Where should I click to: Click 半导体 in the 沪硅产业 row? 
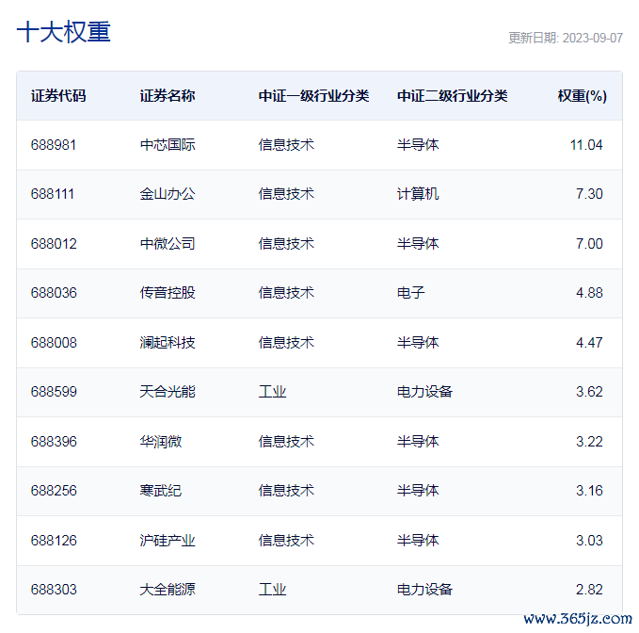pyautogui.click(x=418, y=541)
